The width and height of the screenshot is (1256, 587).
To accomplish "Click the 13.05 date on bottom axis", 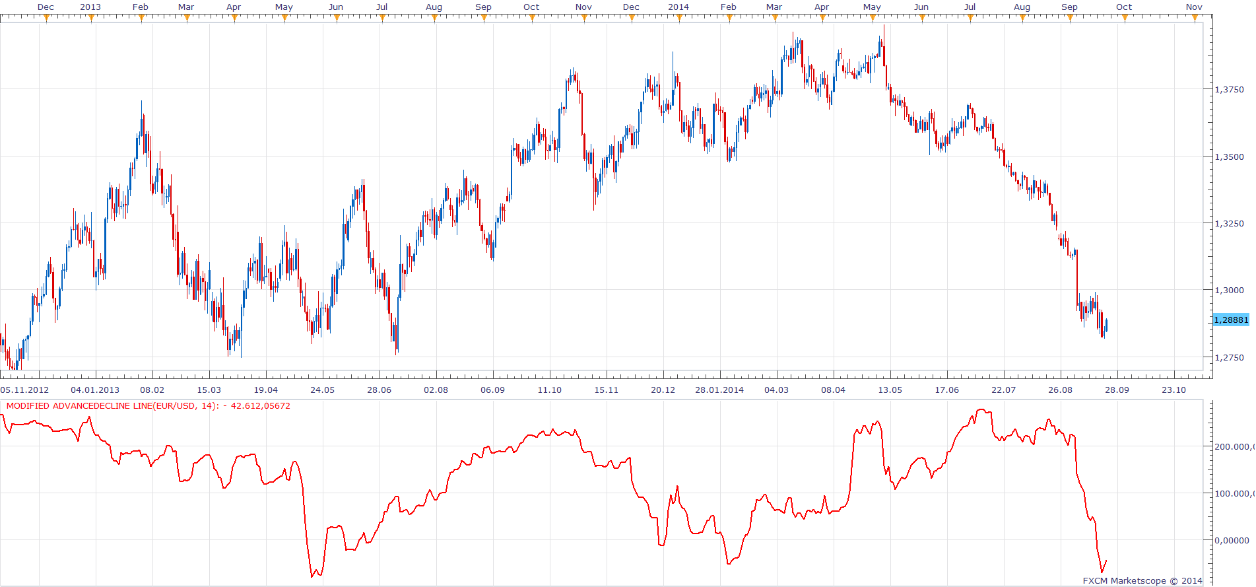I will point(890,390).
